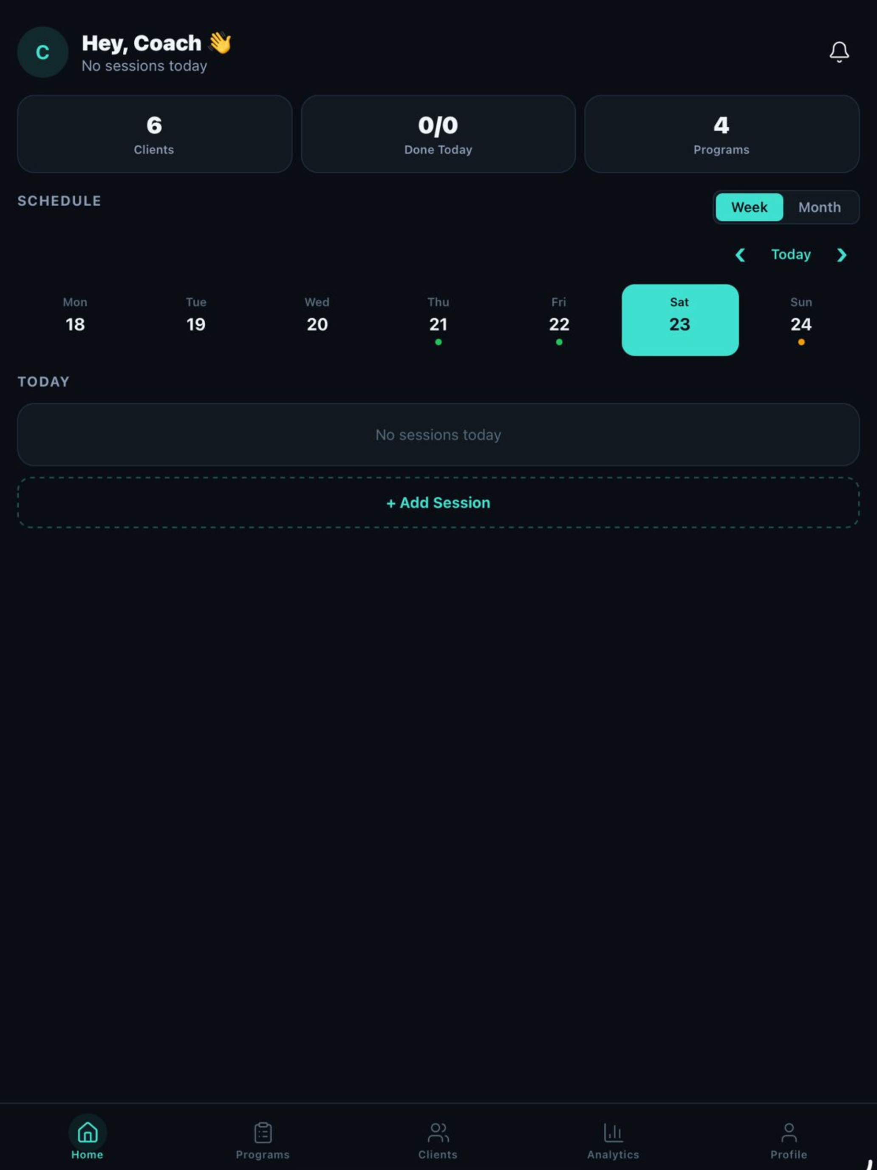Click the TODAY section heading
This screenshot has height=1170, width=877.
pyautogui.click(x=43, y=382)
